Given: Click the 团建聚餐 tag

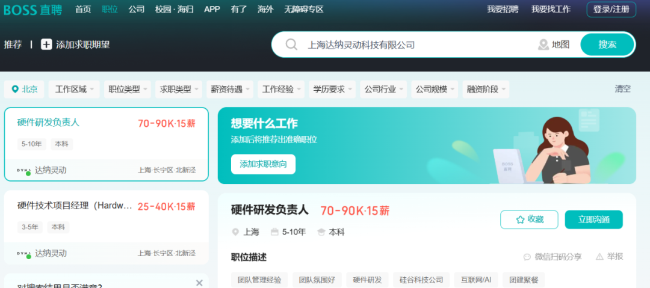Looking at the screenshot, I should tap(524, 280).
